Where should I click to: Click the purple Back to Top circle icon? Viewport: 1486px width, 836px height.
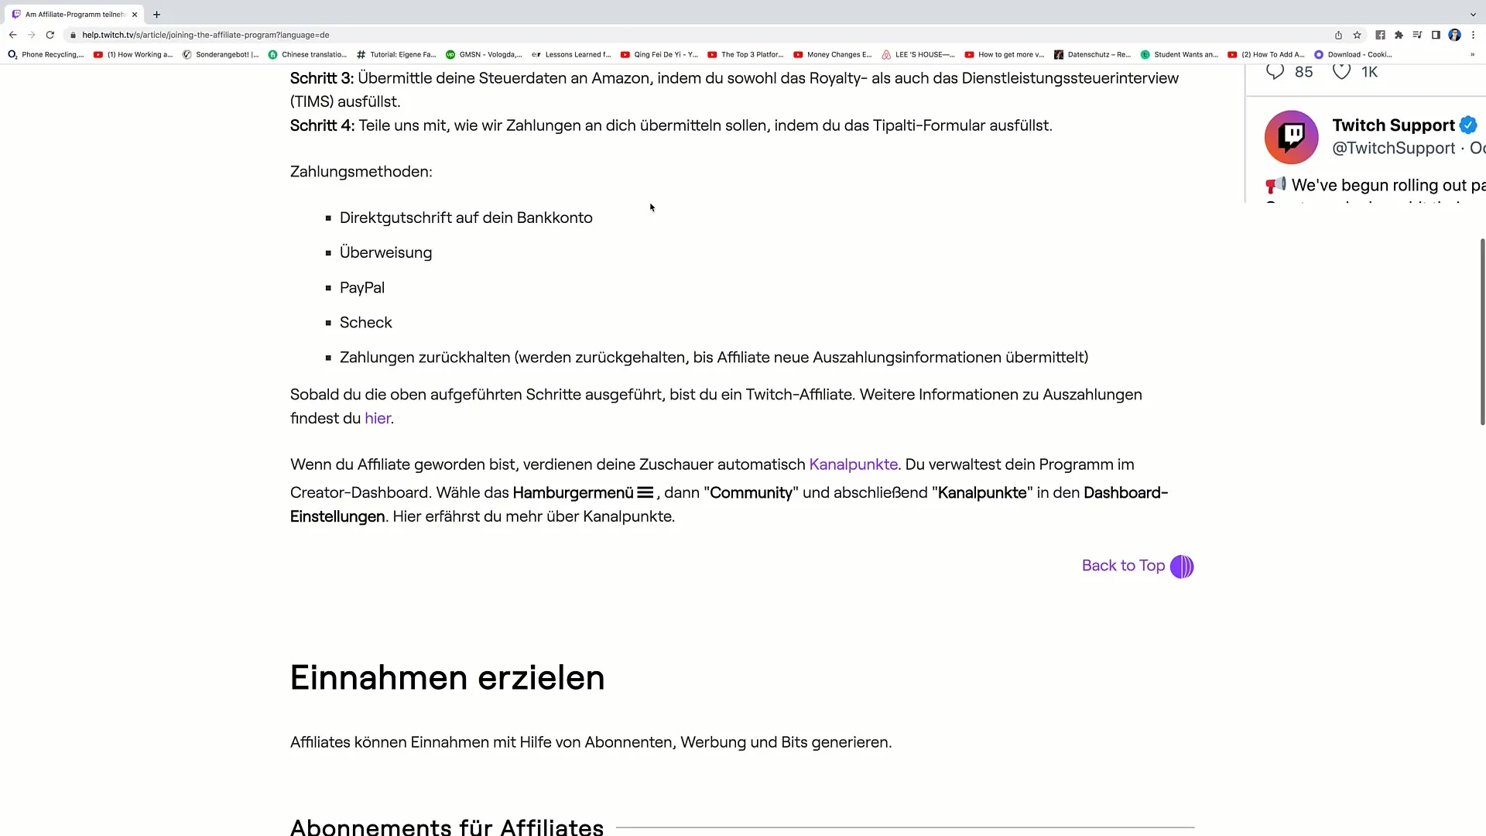pyautogui.click(x=1182, y=567)
